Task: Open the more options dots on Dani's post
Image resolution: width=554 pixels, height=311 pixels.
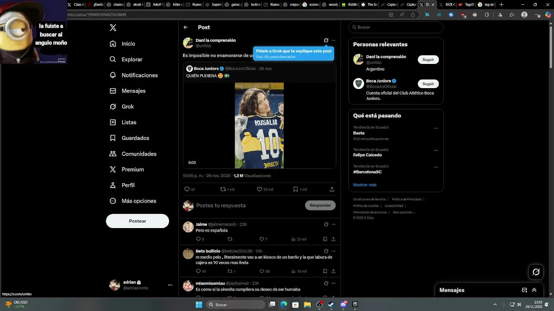Action: coord(333,40)
